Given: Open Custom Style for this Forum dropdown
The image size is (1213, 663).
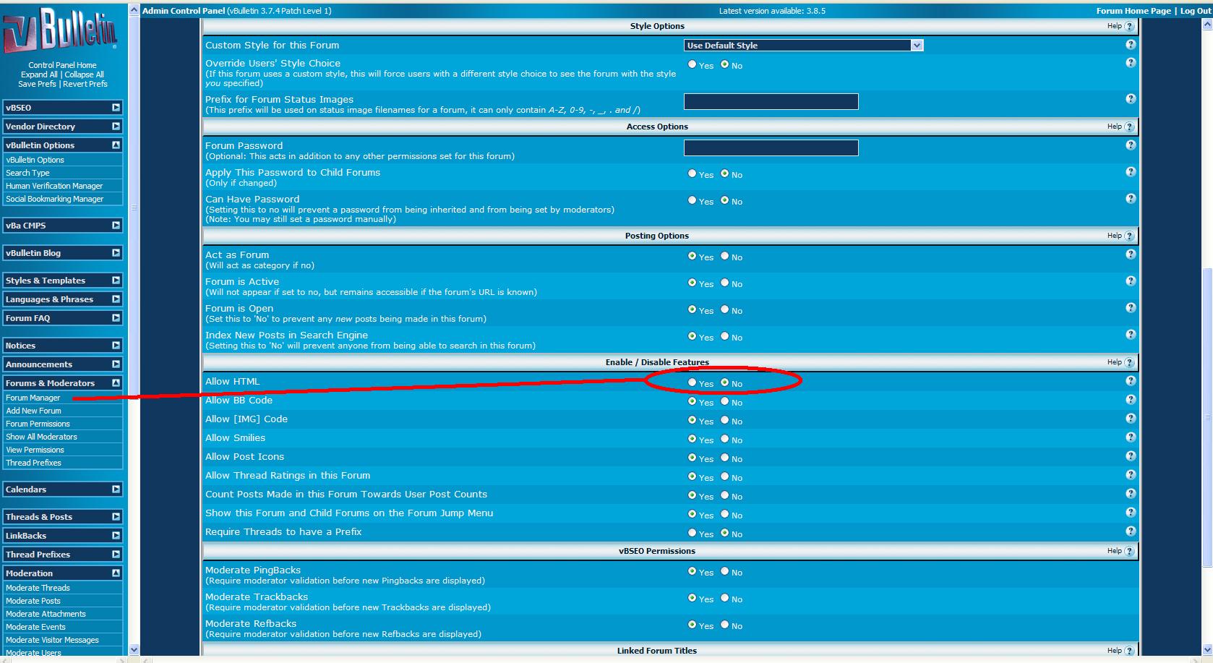Looking at the screenshot, I should click(x=803, y=45).
